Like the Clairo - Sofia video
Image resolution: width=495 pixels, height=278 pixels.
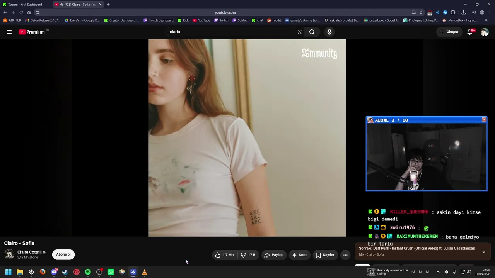(225, 255)
